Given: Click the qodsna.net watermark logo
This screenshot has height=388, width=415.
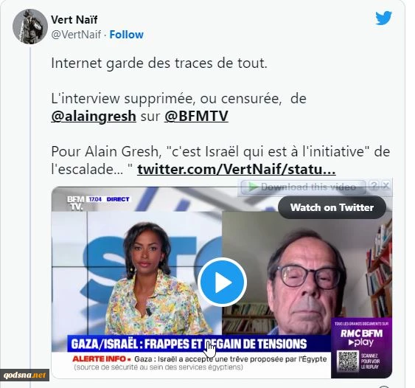Looking at the screenshot, I should click(x=24, y=375).
